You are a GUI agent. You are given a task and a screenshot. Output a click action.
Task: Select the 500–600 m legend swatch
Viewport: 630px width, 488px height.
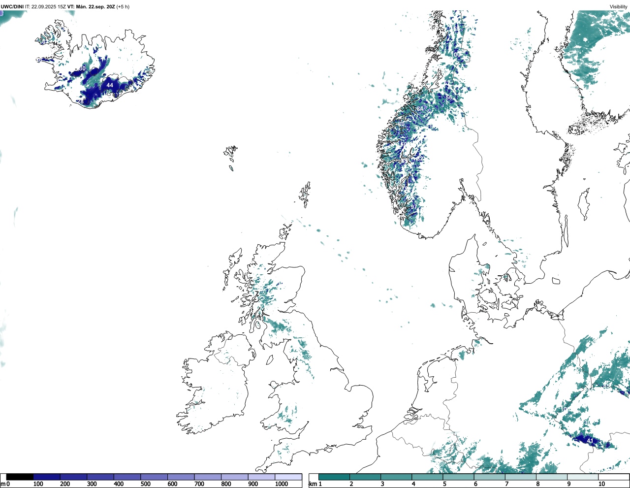(x=154, y=477)
